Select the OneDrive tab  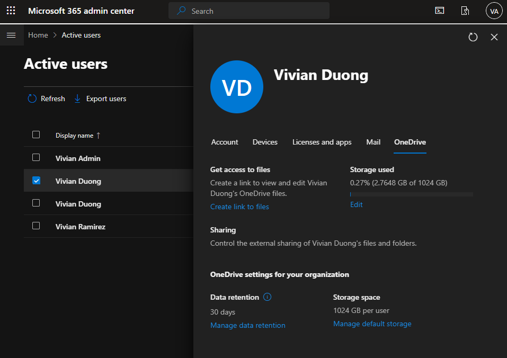tap(410, 142)
